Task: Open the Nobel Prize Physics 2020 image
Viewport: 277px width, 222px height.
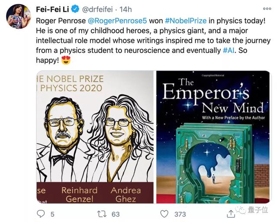Action: click(x=95, y=137)
